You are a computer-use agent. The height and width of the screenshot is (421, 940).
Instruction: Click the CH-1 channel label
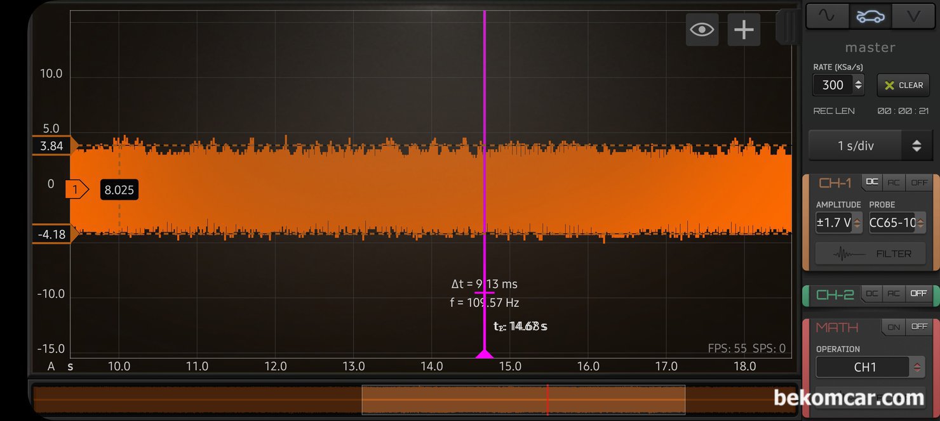(x=835, y=183)
